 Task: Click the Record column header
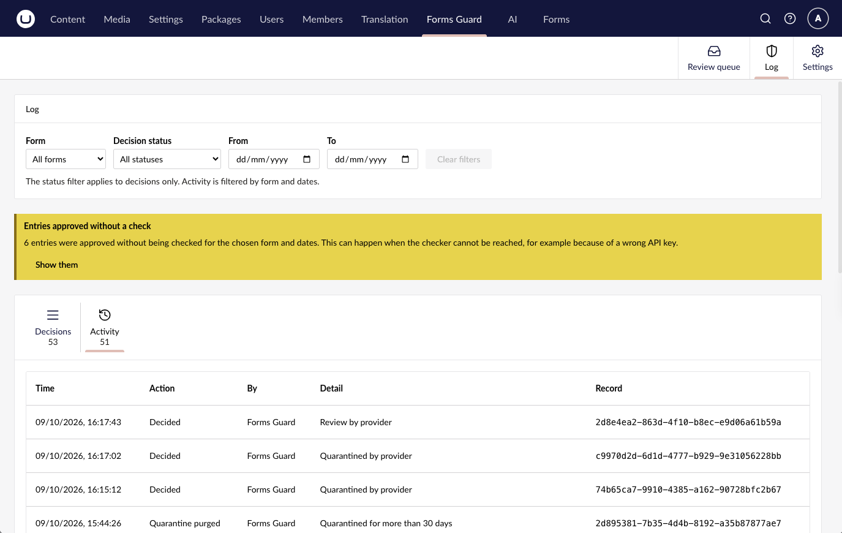609,388
